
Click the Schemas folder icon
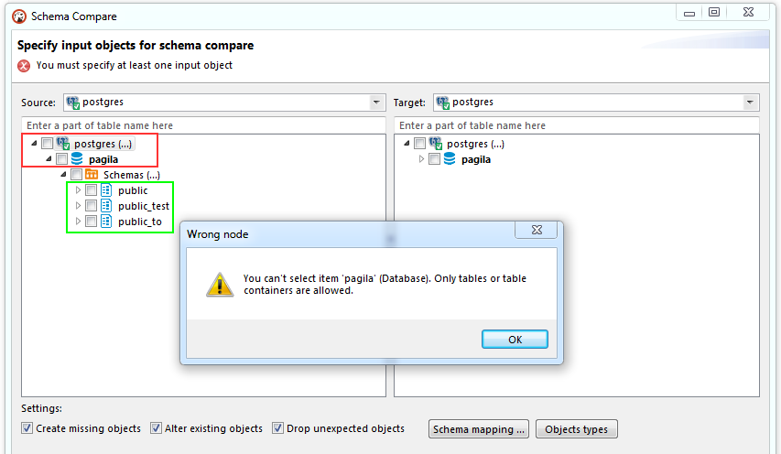(92, 175)
